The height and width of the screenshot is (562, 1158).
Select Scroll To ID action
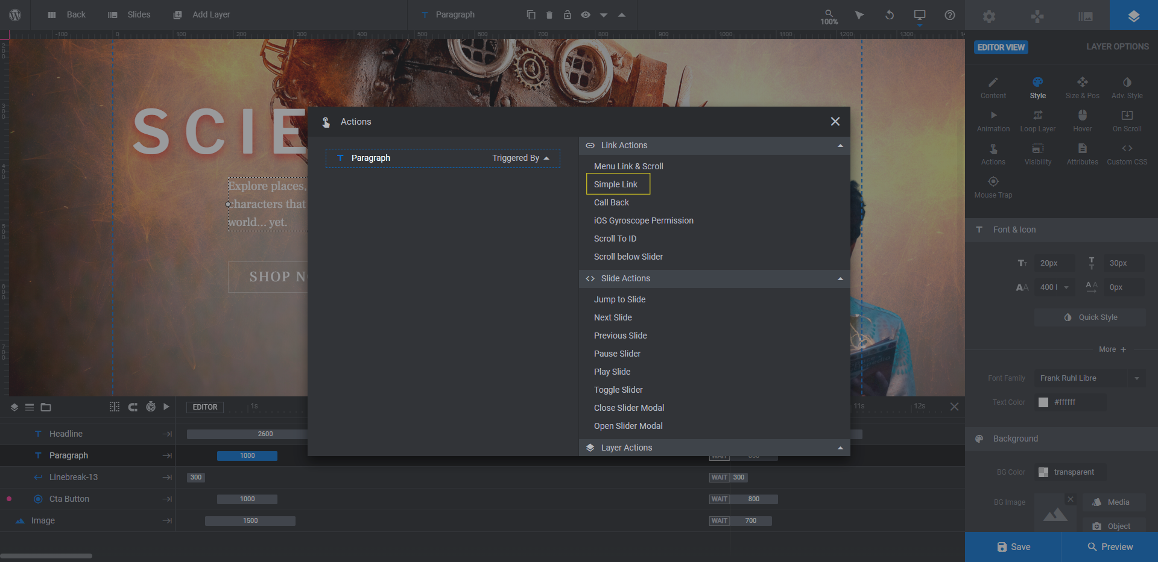(615, 239)
